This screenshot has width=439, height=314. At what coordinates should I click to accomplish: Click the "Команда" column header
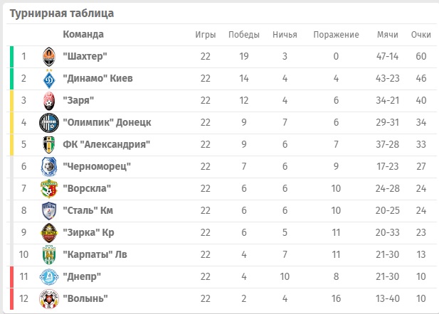[83, 34]
